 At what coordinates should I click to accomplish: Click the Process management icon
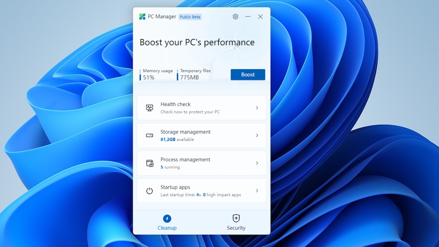(150, 163)
